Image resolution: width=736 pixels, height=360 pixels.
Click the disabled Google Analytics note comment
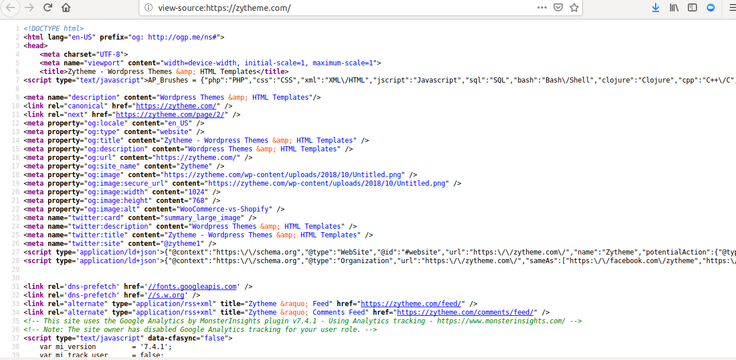pos(200,330)
